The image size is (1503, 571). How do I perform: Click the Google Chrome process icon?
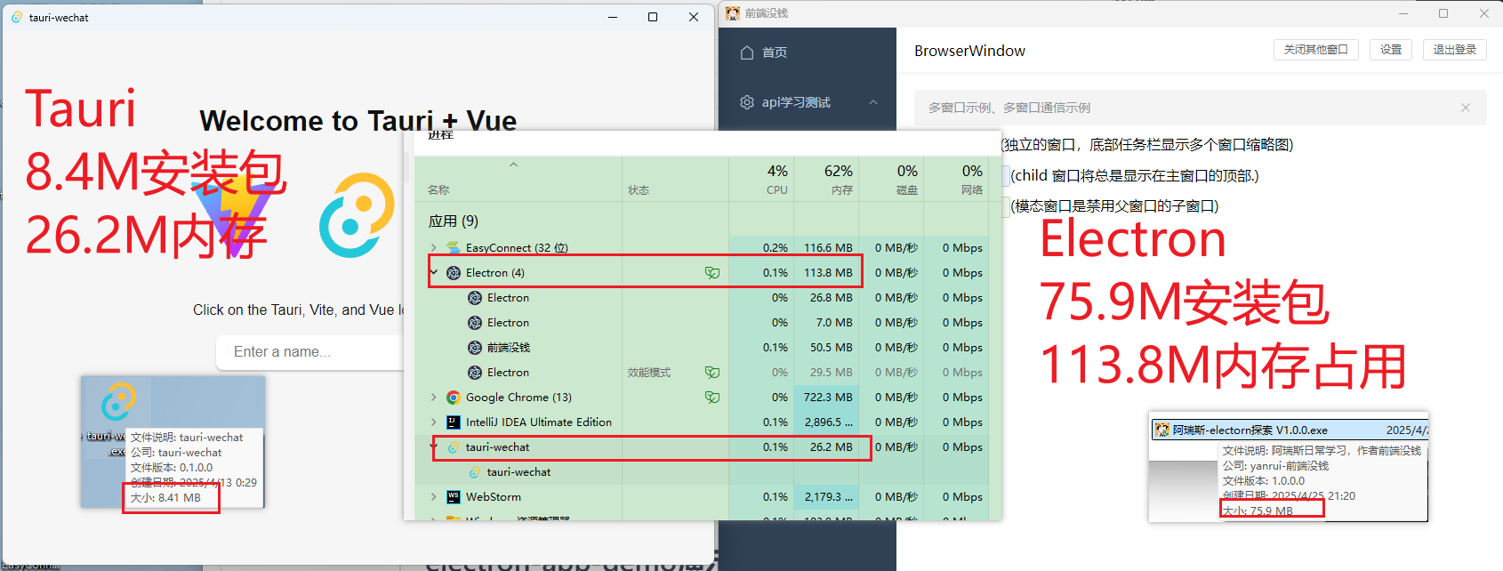pos(454,398)
